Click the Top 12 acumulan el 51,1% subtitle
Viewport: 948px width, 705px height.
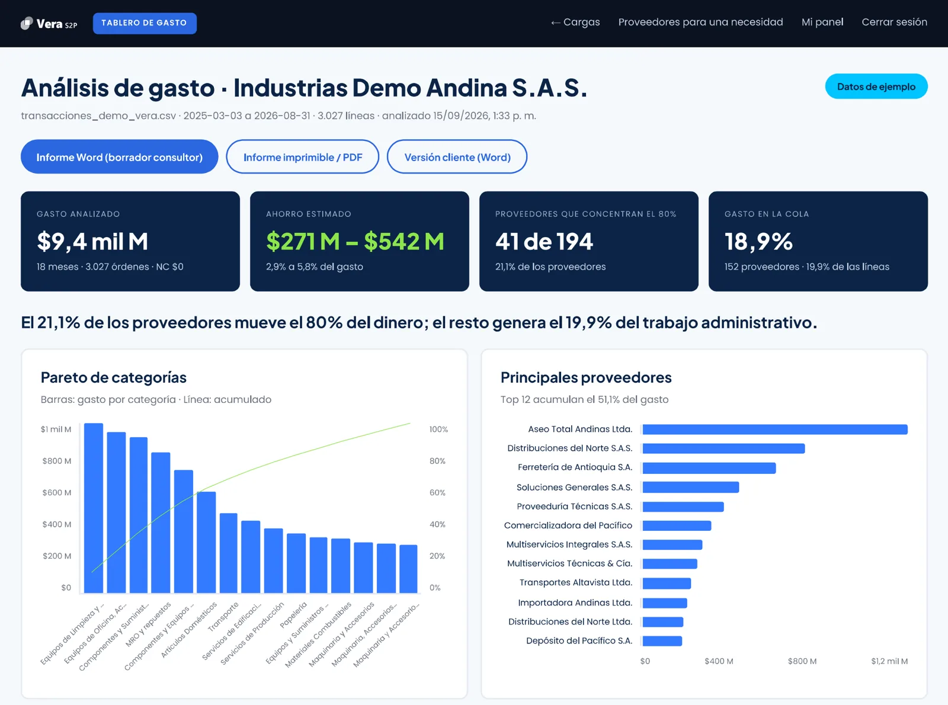[x=584, y=399]
